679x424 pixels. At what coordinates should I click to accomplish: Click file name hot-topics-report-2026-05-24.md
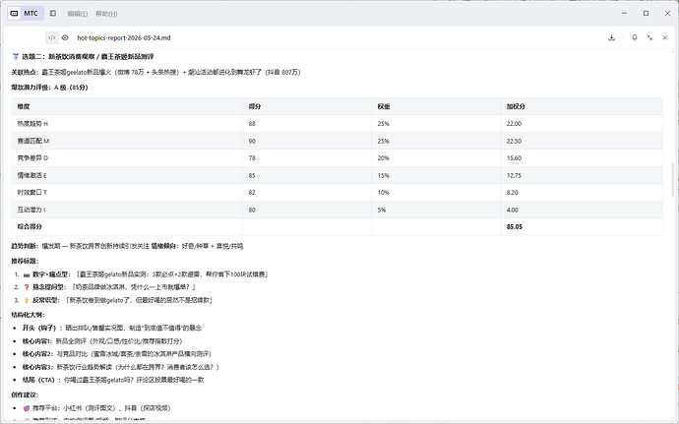pos(124,37)
